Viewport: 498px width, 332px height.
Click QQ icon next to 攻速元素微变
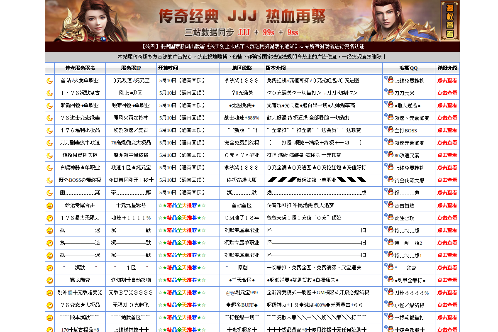tap(388, 142)
